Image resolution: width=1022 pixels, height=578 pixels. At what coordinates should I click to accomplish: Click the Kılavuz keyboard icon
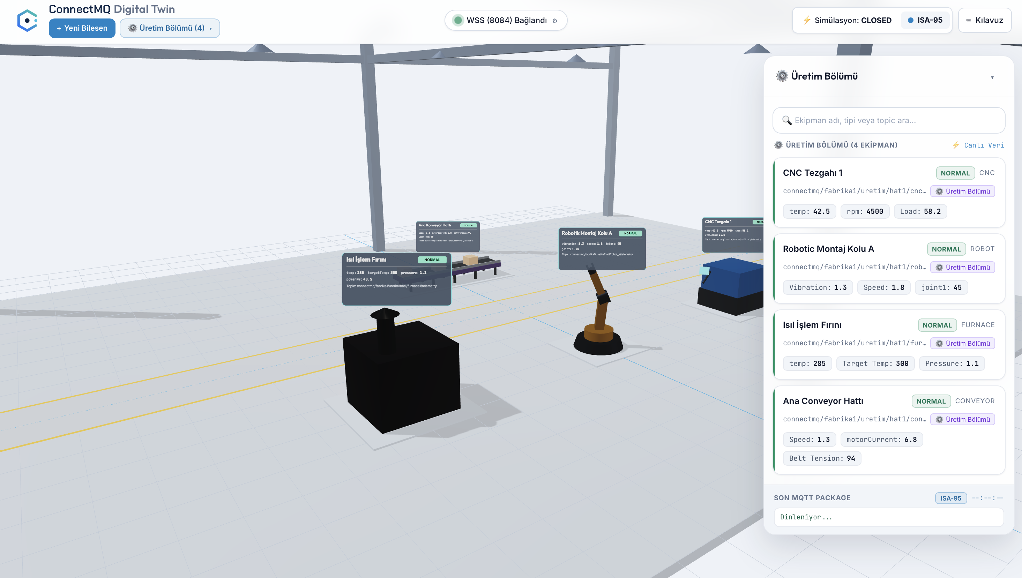[969, 20]
